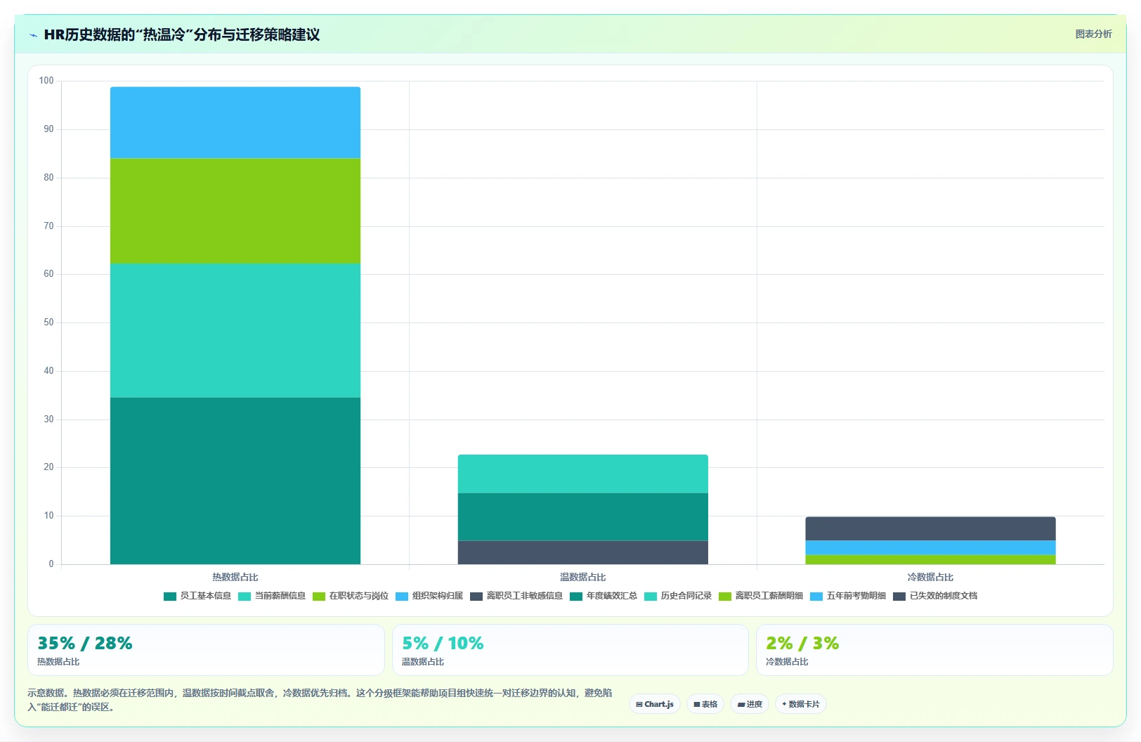Open the 5% / 10% 温数据占比 card
Viewport: 1141px width, 742px height.
570,650
